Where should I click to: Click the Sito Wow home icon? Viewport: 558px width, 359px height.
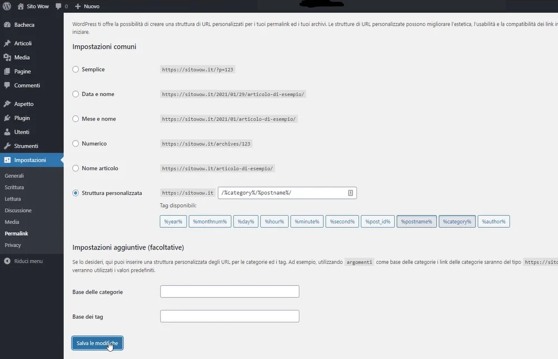pyautogui.click(x=21, y=6)
